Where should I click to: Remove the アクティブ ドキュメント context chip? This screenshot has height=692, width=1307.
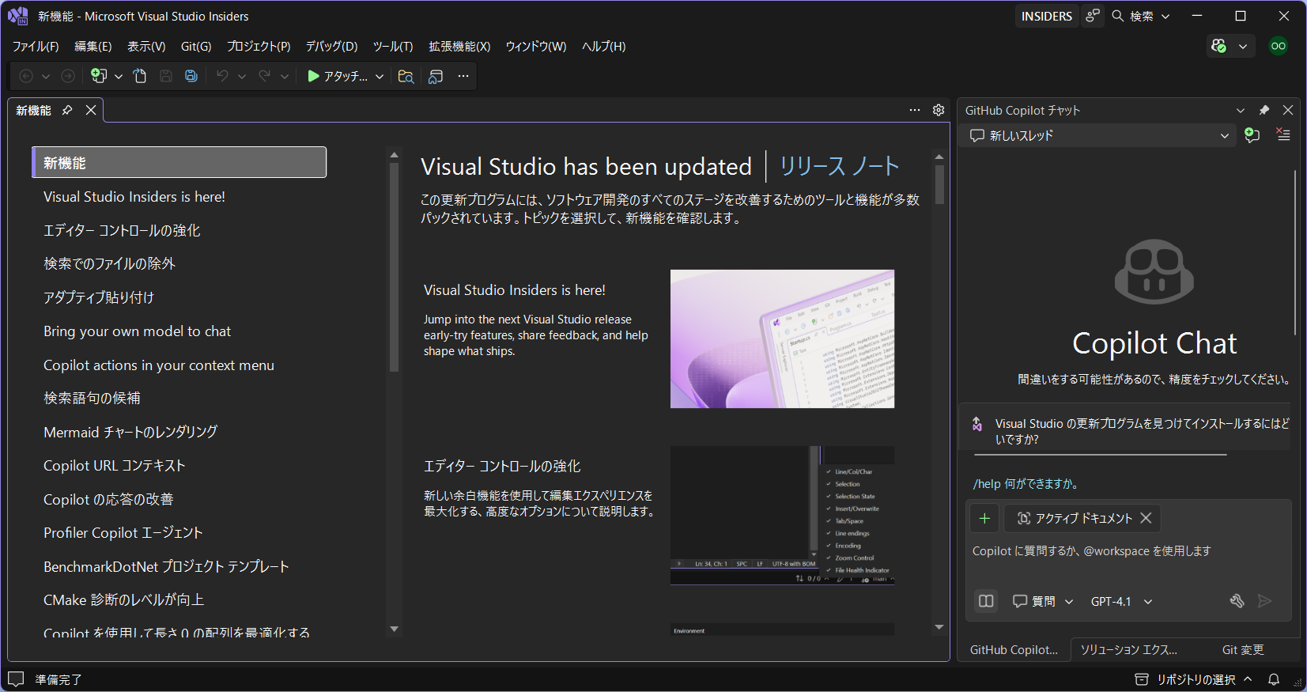1146,518
